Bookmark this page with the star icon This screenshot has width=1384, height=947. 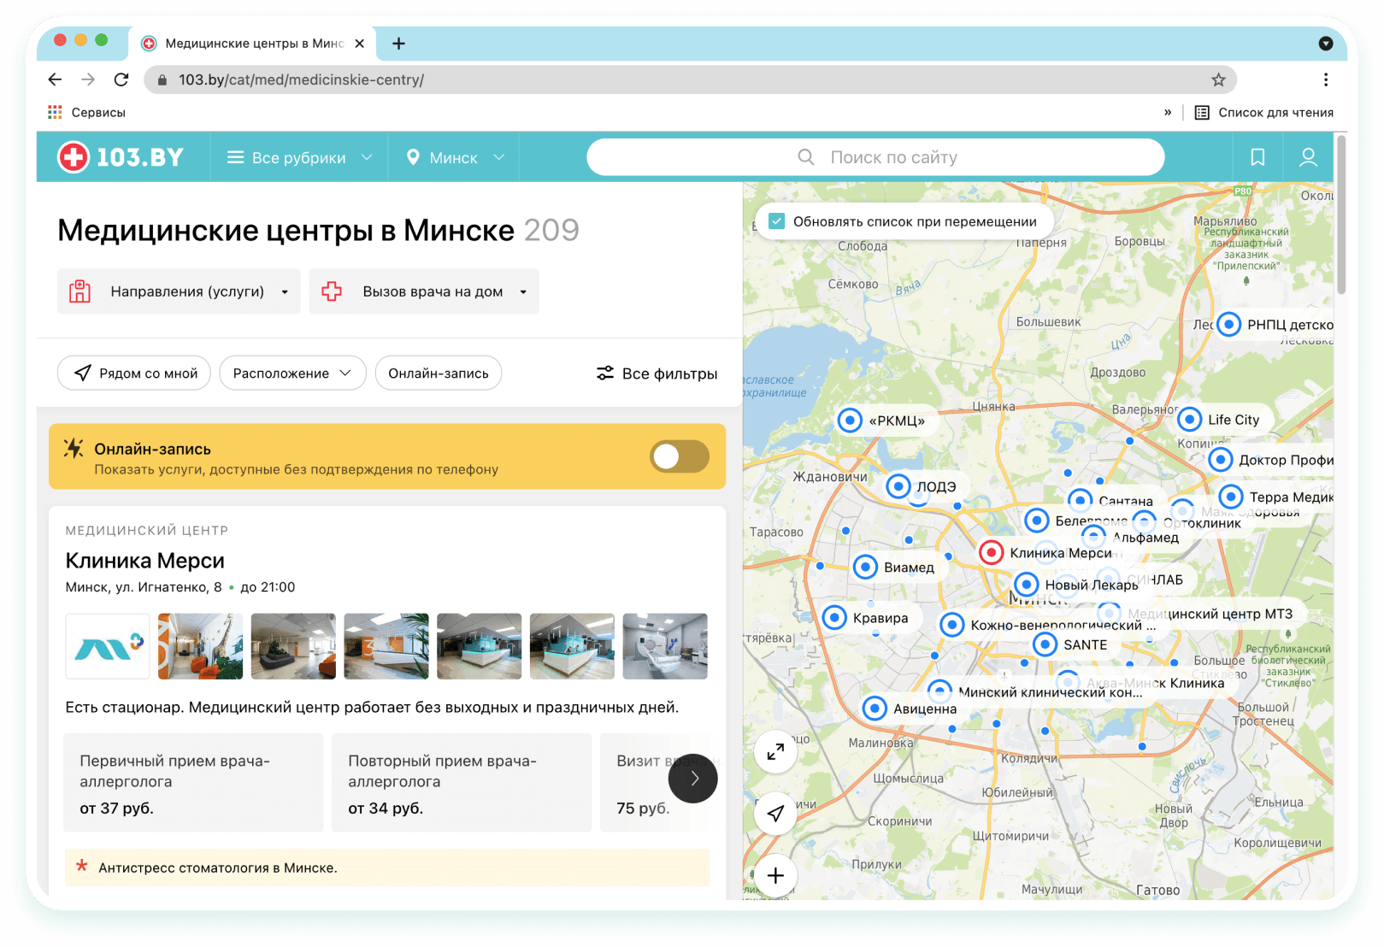(1218, 79)
